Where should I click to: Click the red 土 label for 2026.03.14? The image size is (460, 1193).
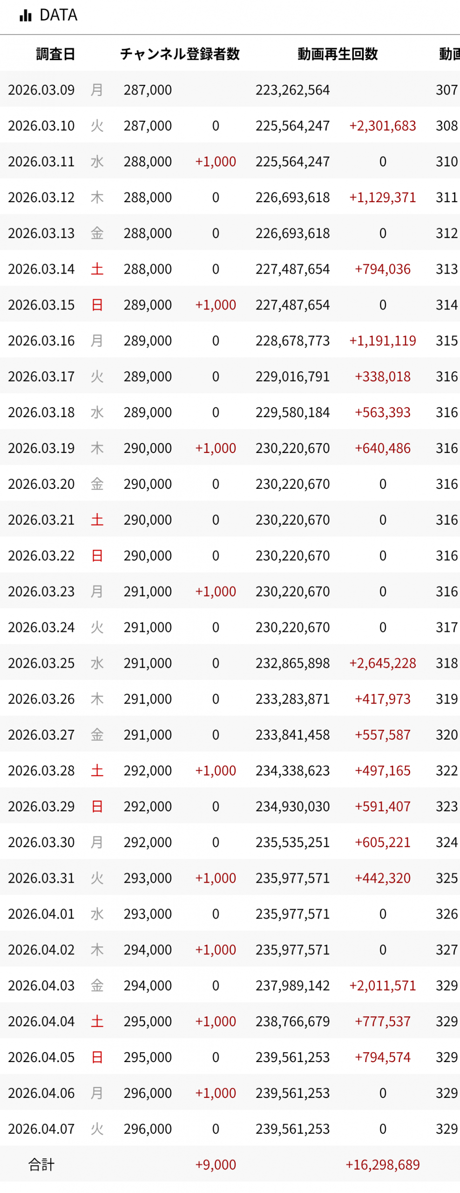[97, 269]
